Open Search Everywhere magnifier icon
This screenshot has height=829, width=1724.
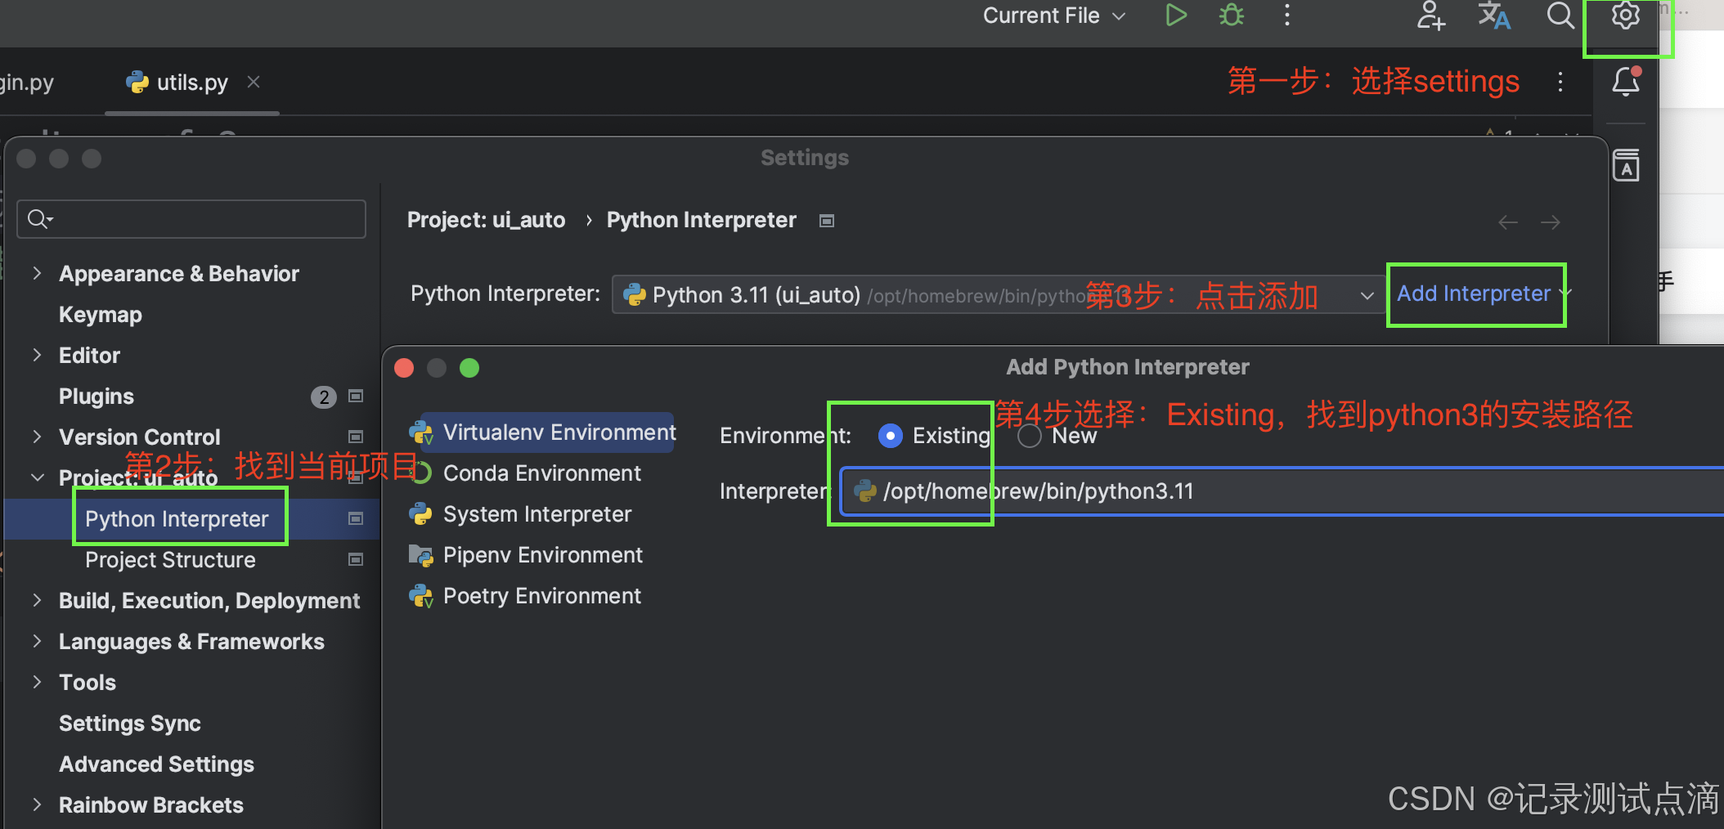point(1560,16)
